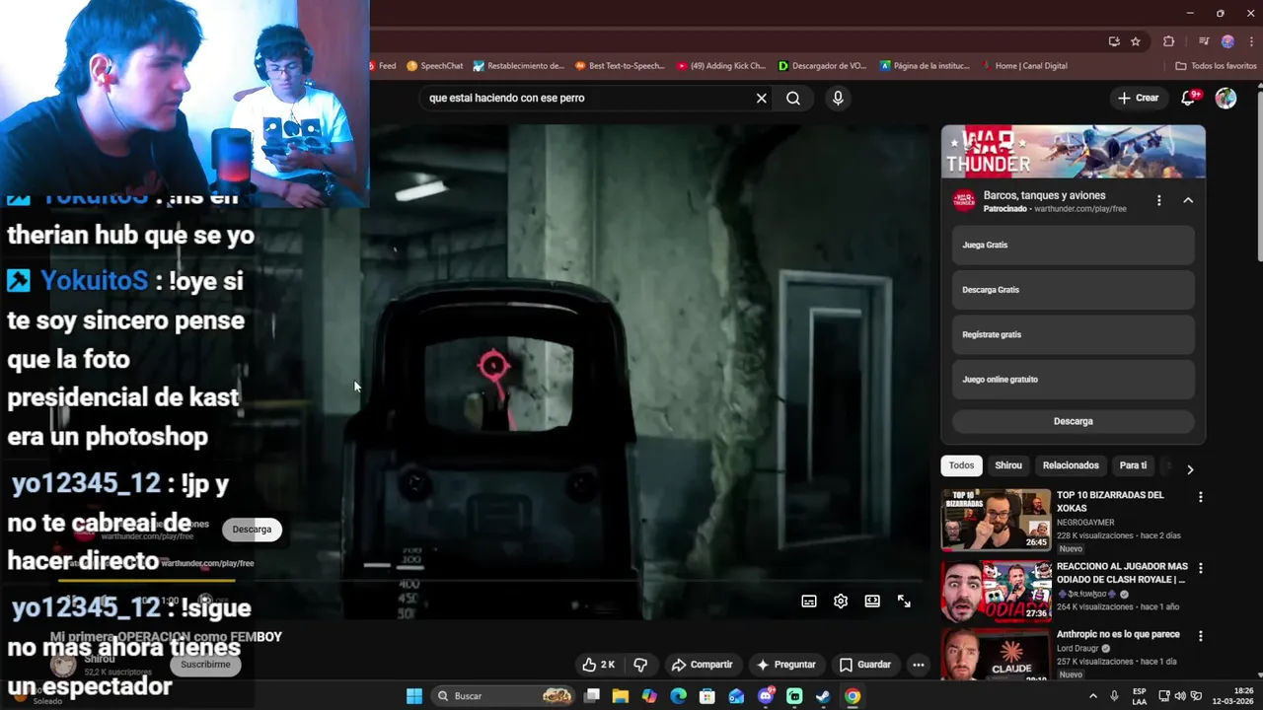Screen dimensions: 1263x710
Task: Enter fullscreen in the video player
Action: tap(904, 602)
